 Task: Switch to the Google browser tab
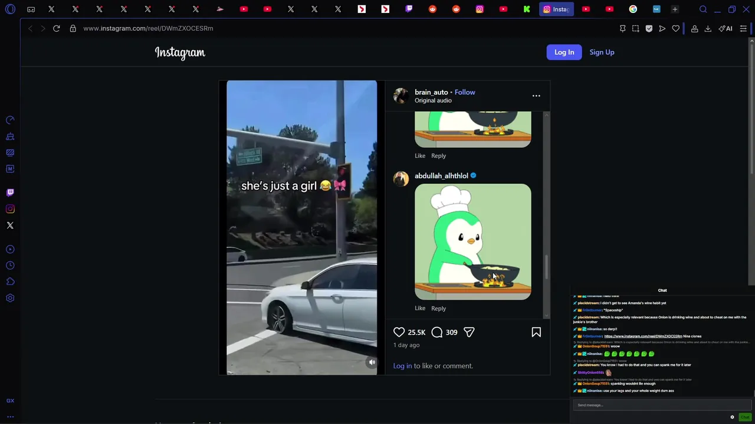[x=633, y=9]
